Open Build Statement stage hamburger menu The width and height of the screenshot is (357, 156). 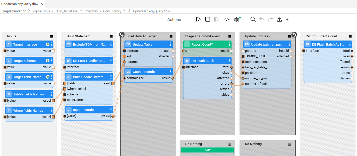[111, 36]
